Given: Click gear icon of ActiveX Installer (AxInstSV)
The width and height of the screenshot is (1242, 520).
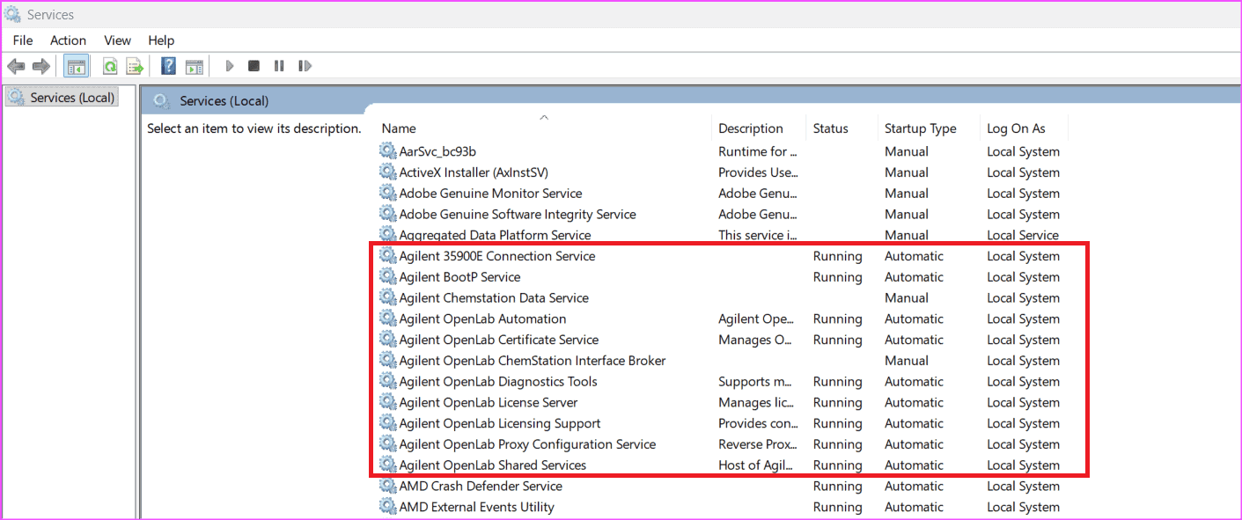Looking at the screenshot, I should pos(387,172).
